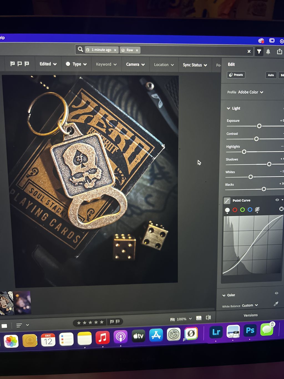
Task: Toggle the filmstrip icon
Action: tap(199, 318)
